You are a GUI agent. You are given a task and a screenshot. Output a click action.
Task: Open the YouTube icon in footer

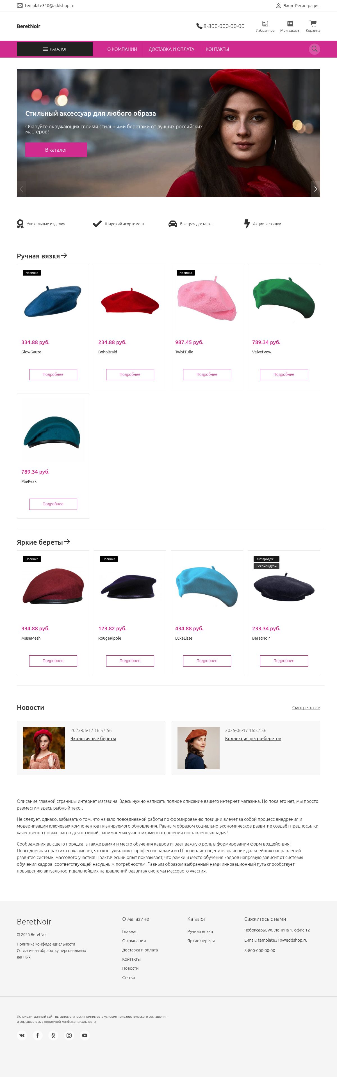(x=85, y=1035)
